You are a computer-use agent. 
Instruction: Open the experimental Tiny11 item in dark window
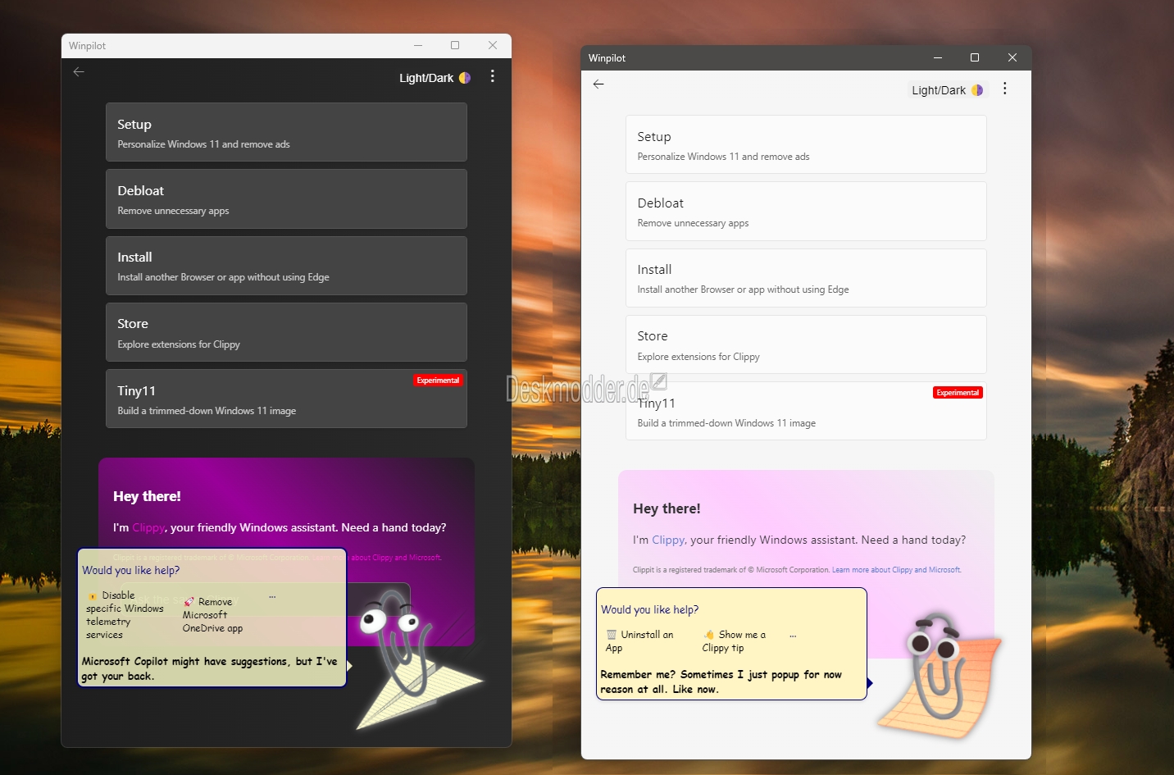286,399
